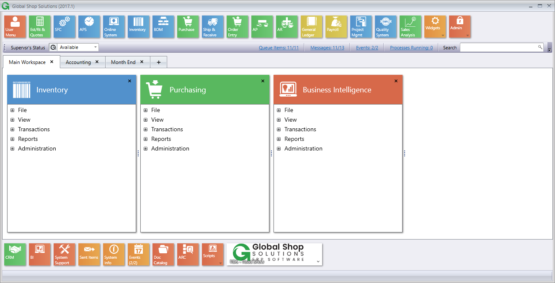Open the Shop Floor Control (SFC) module
This screenshot has height=283, width=555.
[x=64, y=26]
